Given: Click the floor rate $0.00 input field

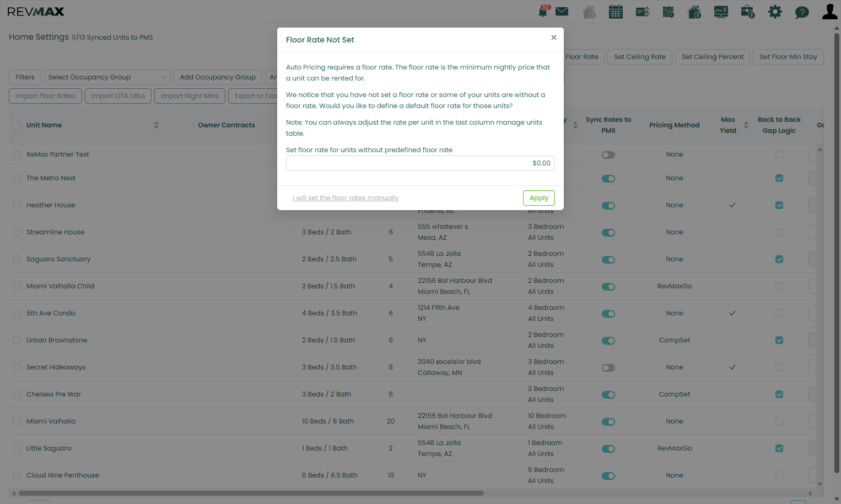Looking at the screenshot, I should (x=421, y=163).
